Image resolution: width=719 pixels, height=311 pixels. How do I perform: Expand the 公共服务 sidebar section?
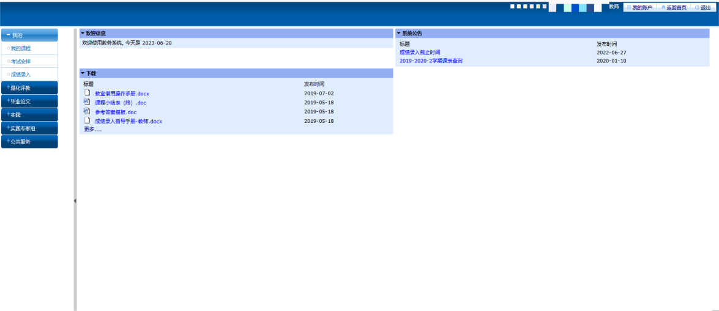coord(29,142)
